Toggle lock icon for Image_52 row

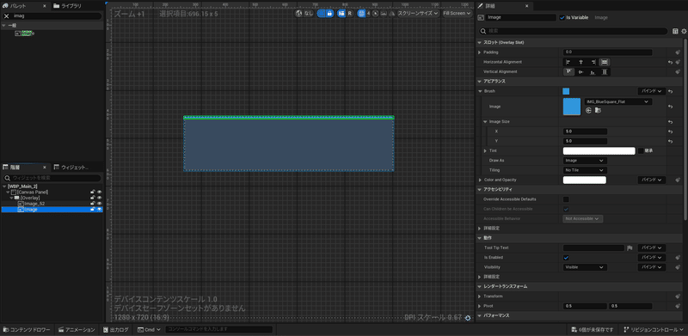coord(93,204)
